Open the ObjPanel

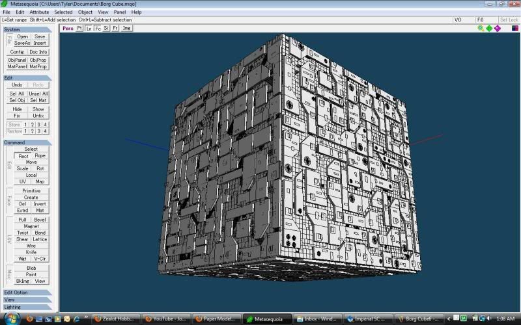pos(17,60)
